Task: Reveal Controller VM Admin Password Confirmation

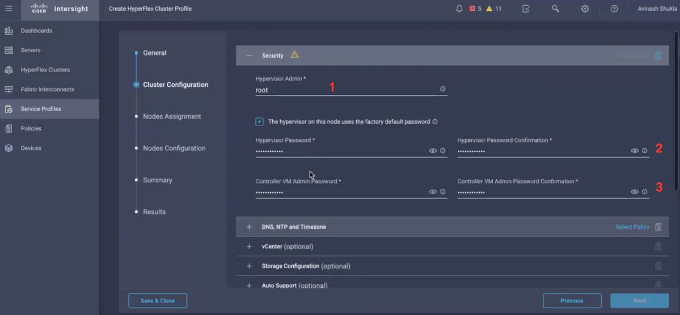Action: point(635,192)
